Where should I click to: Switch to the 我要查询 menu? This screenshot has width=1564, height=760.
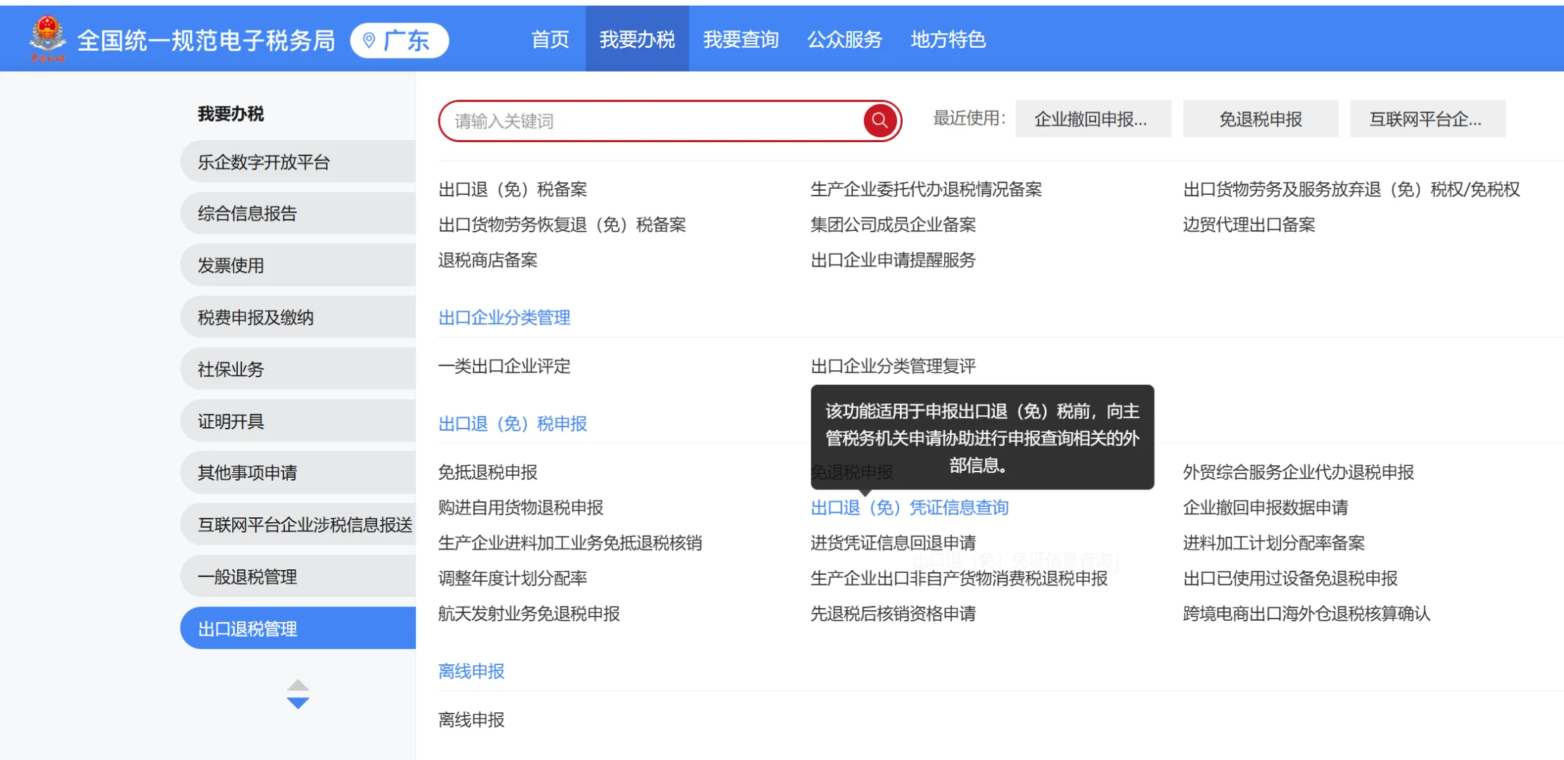742,39
